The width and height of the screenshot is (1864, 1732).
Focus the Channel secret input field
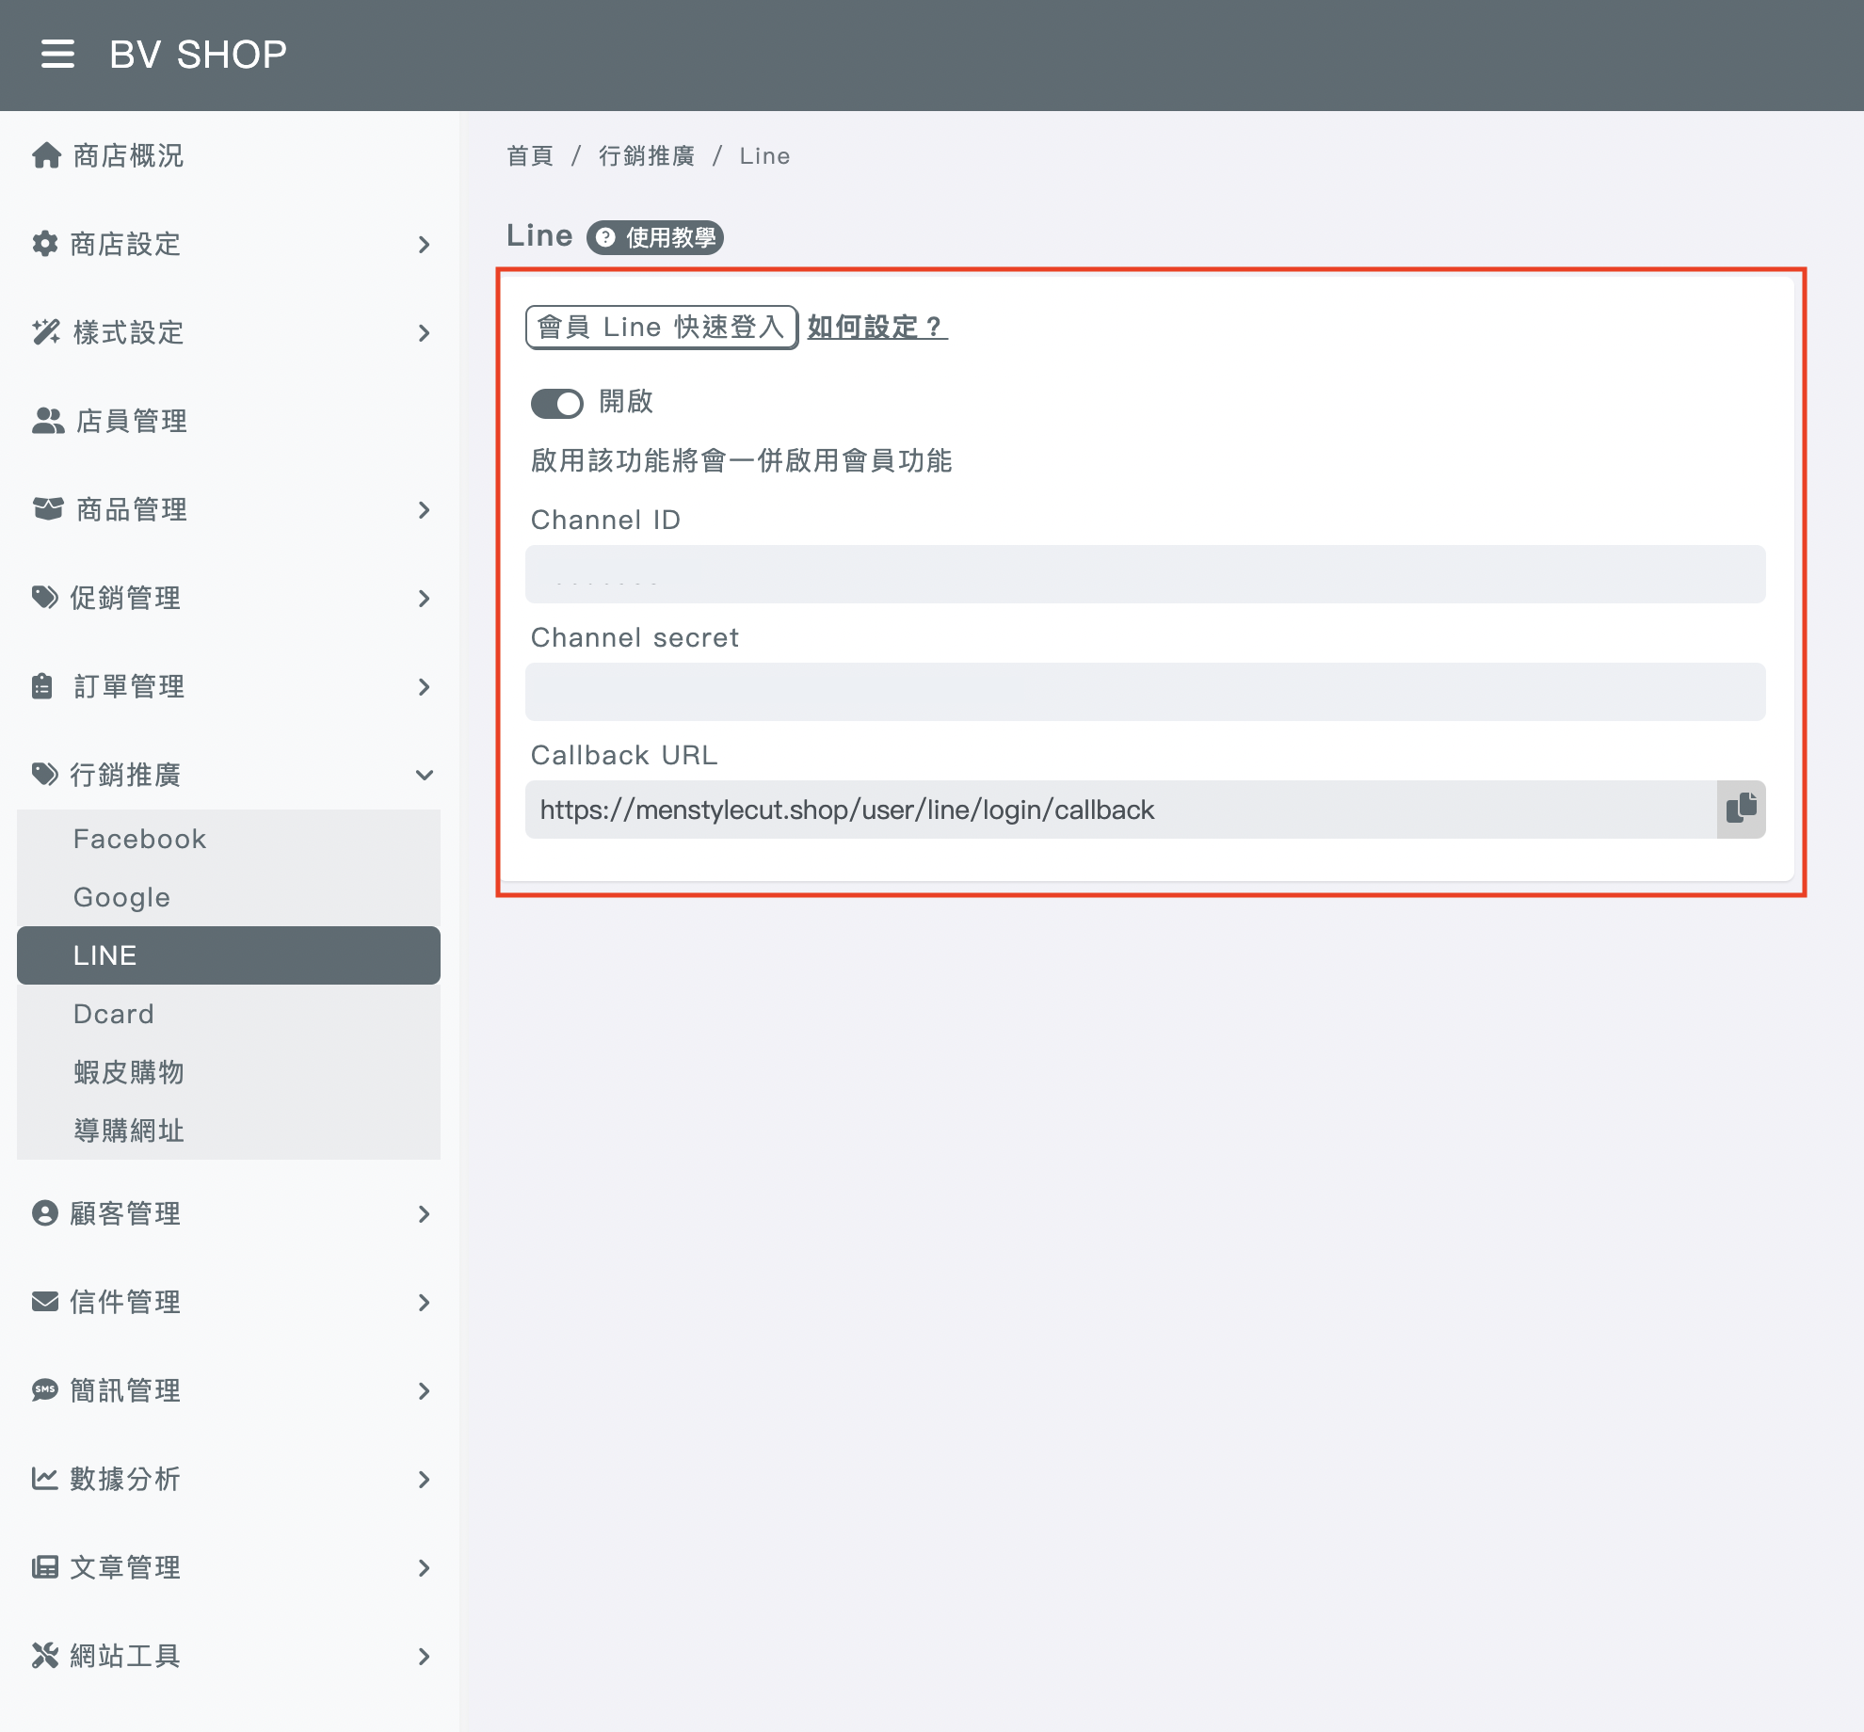pyautogui.click(x=1145, y=691)
